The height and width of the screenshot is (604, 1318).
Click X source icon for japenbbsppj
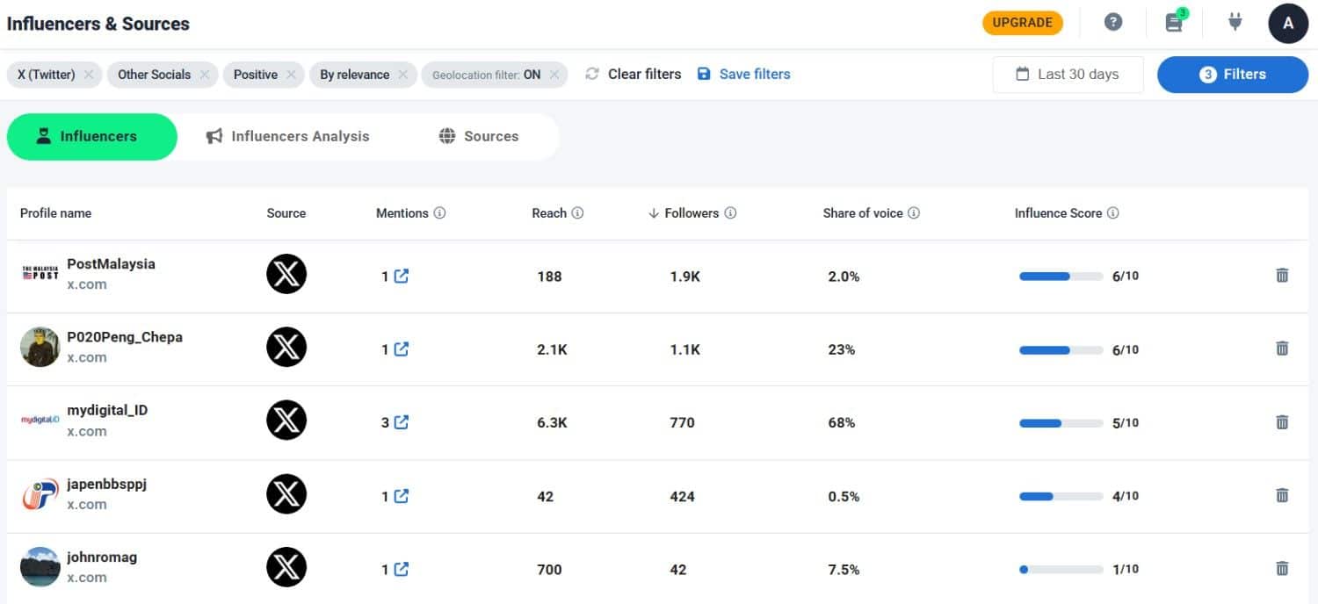click(286, 493)
